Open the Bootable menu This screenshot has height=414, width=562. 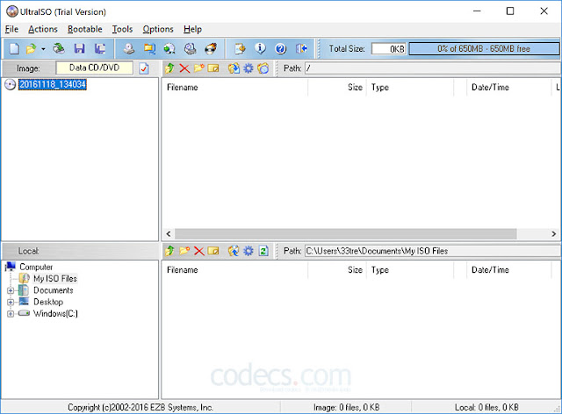[x=84, y=29]
